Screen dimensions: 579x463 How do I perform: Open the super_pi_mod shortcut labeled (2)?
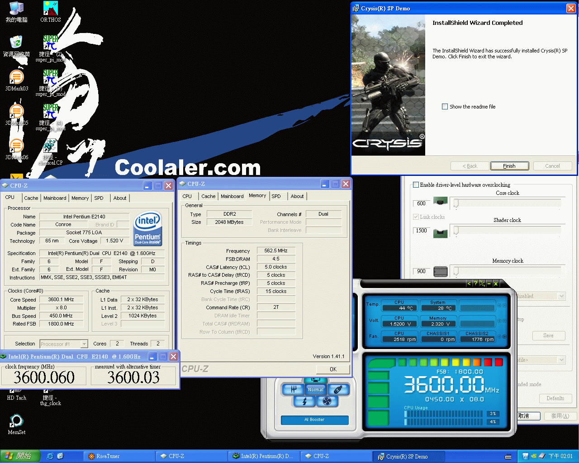51,48
